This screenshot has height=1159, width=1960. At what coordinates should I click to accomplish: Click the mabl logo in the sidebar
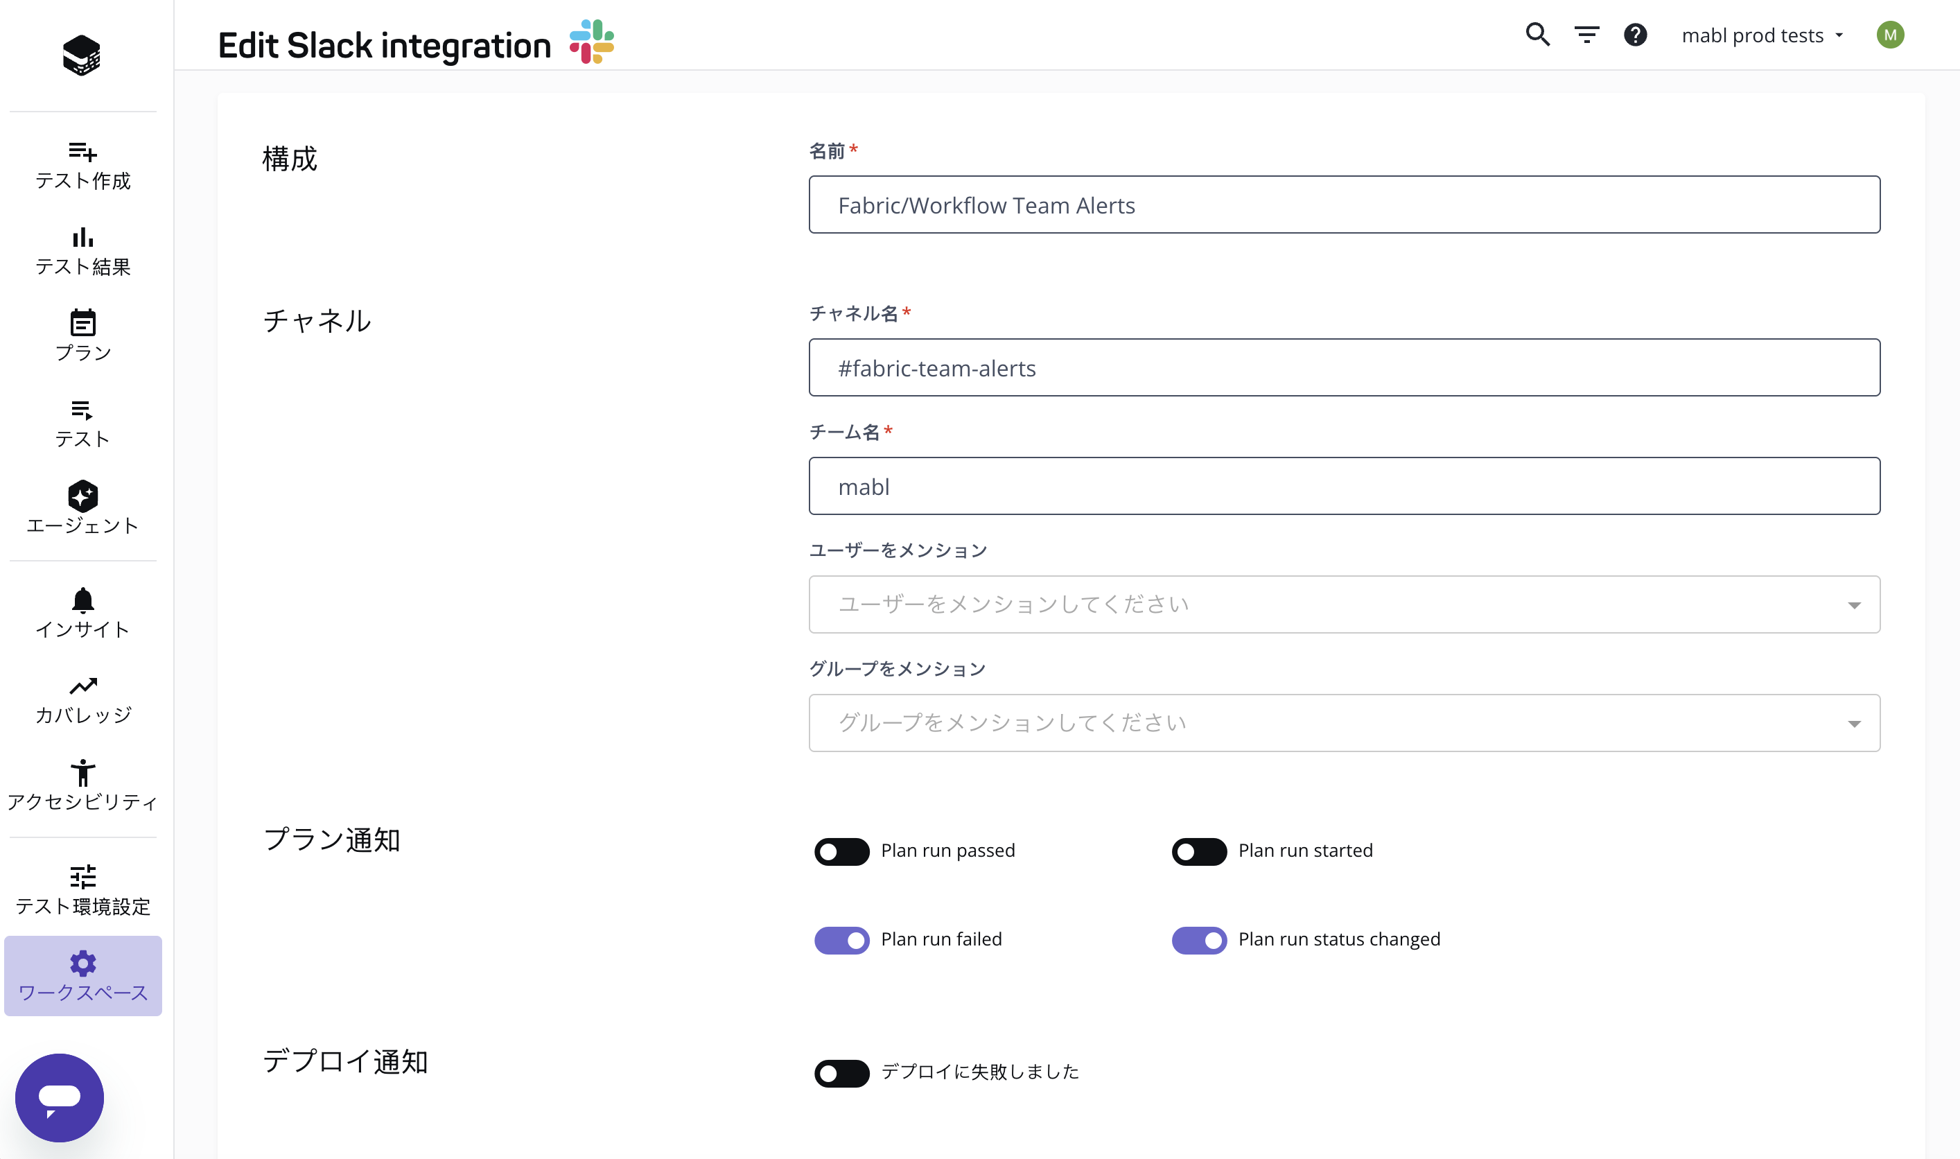[82, 55]
